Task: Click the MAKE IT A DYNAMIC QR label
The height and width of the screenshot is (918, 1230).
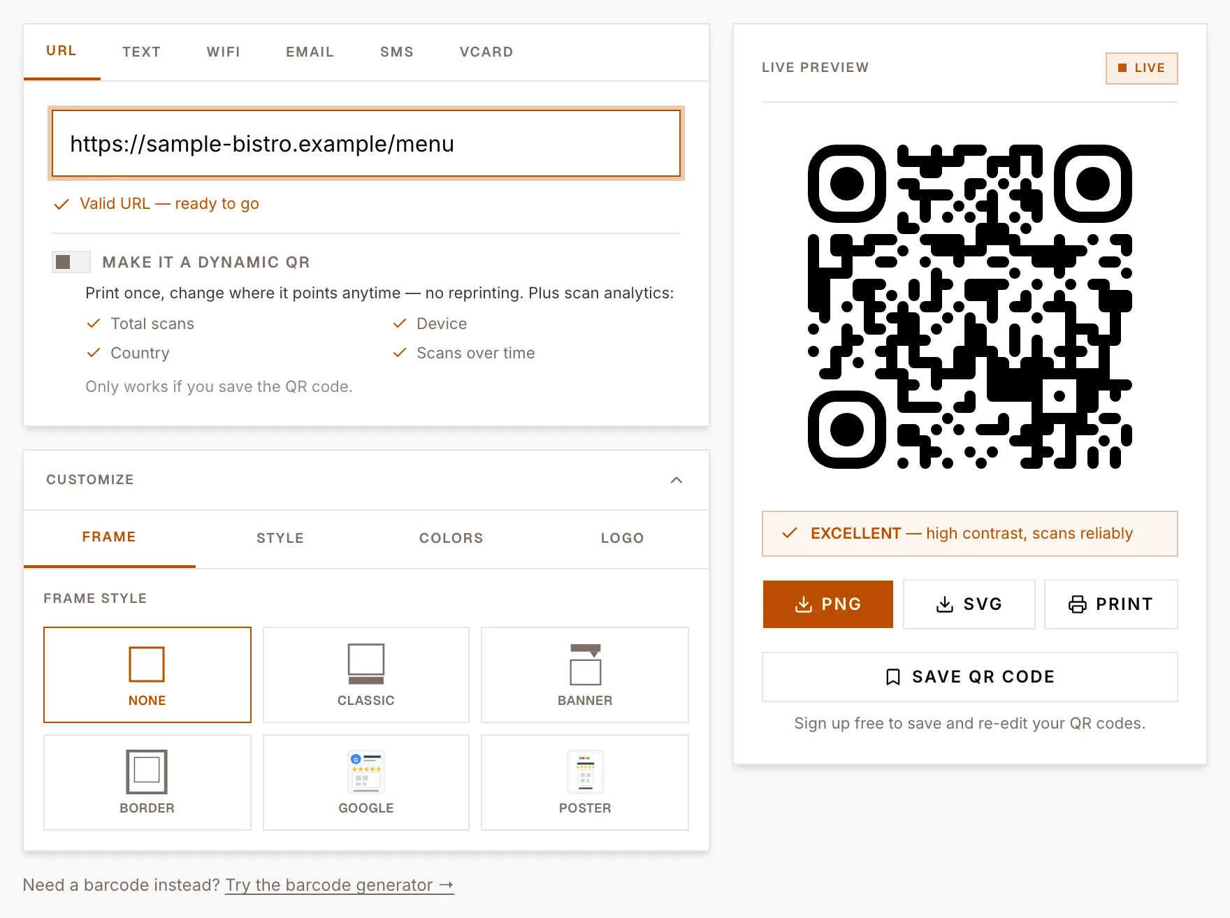Action: pyautogui.click(x=206, y=262)
